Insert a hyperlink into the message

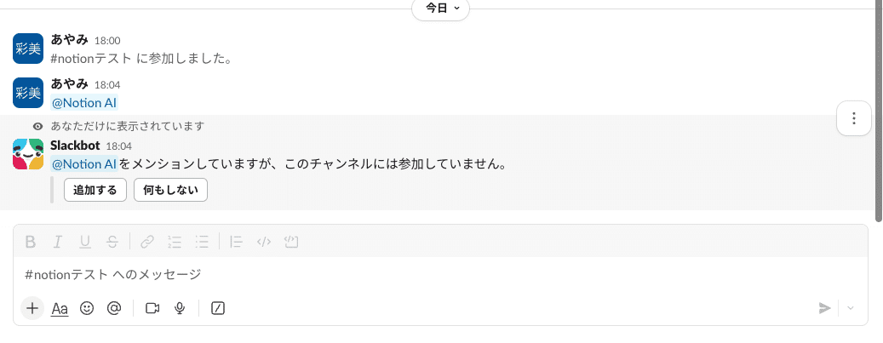pyautogui.click(x=147, y=242)
